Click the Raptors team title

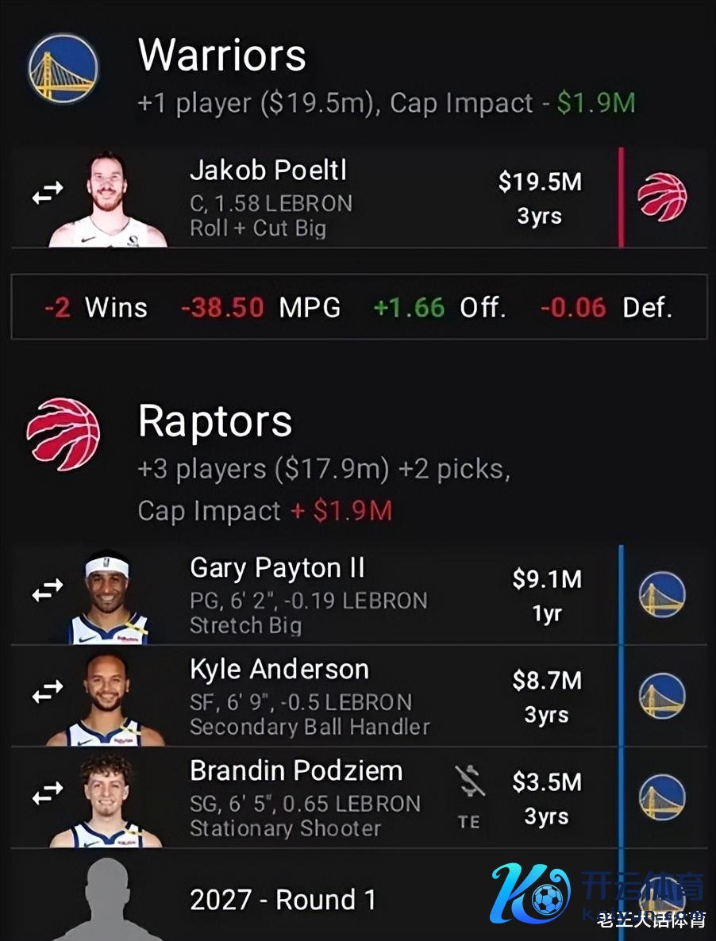pos(215,421)
